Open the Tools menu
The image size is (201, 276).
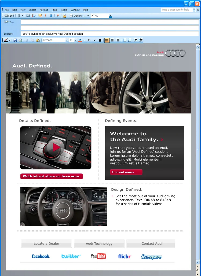[x=54, y=10]
